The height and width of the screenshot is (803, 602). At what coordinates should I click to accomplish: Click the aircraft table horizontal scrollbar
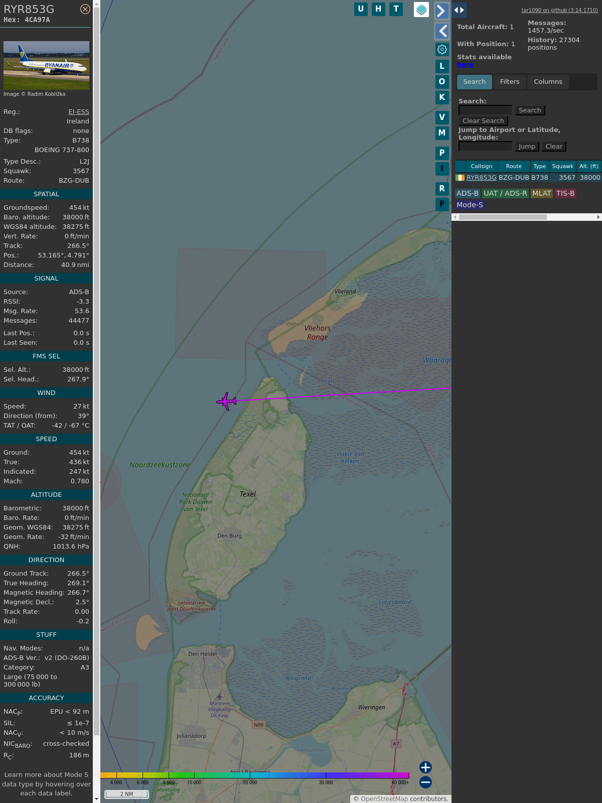503,217
